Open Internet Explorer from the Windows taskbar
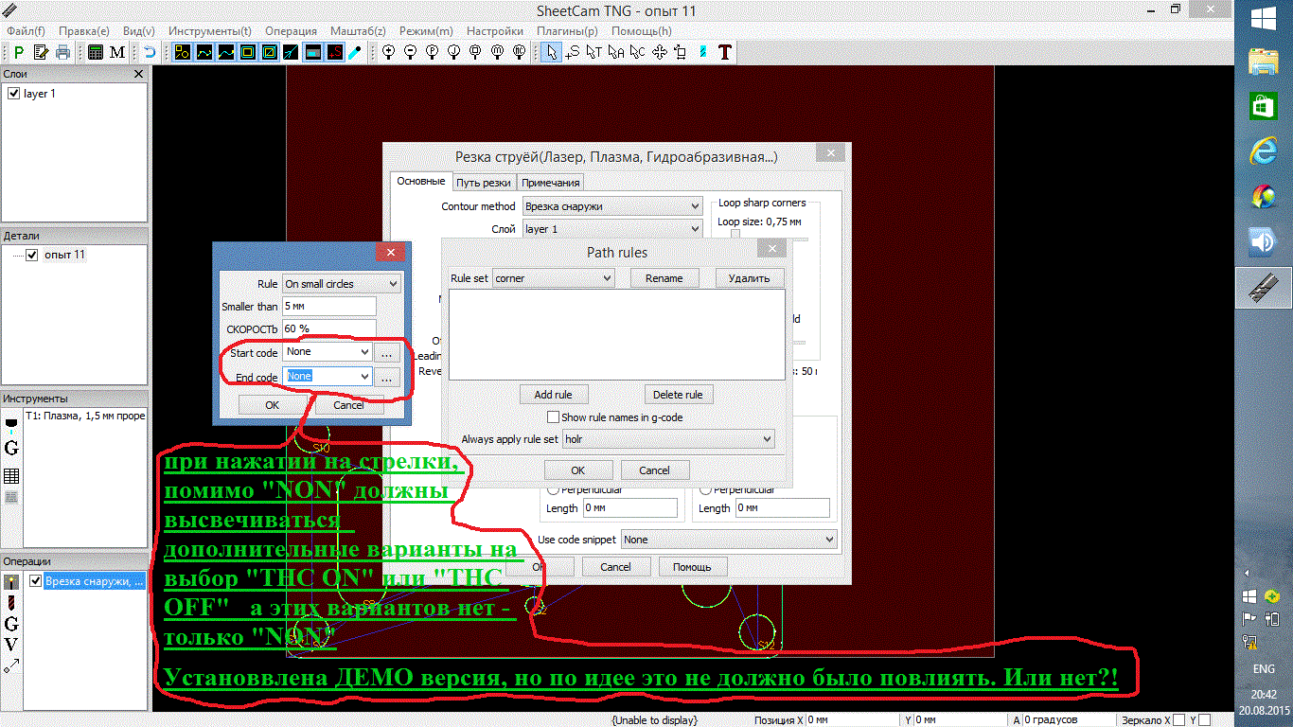Viewport: 1293px width, 727px height. click(x=1263, y=151)
